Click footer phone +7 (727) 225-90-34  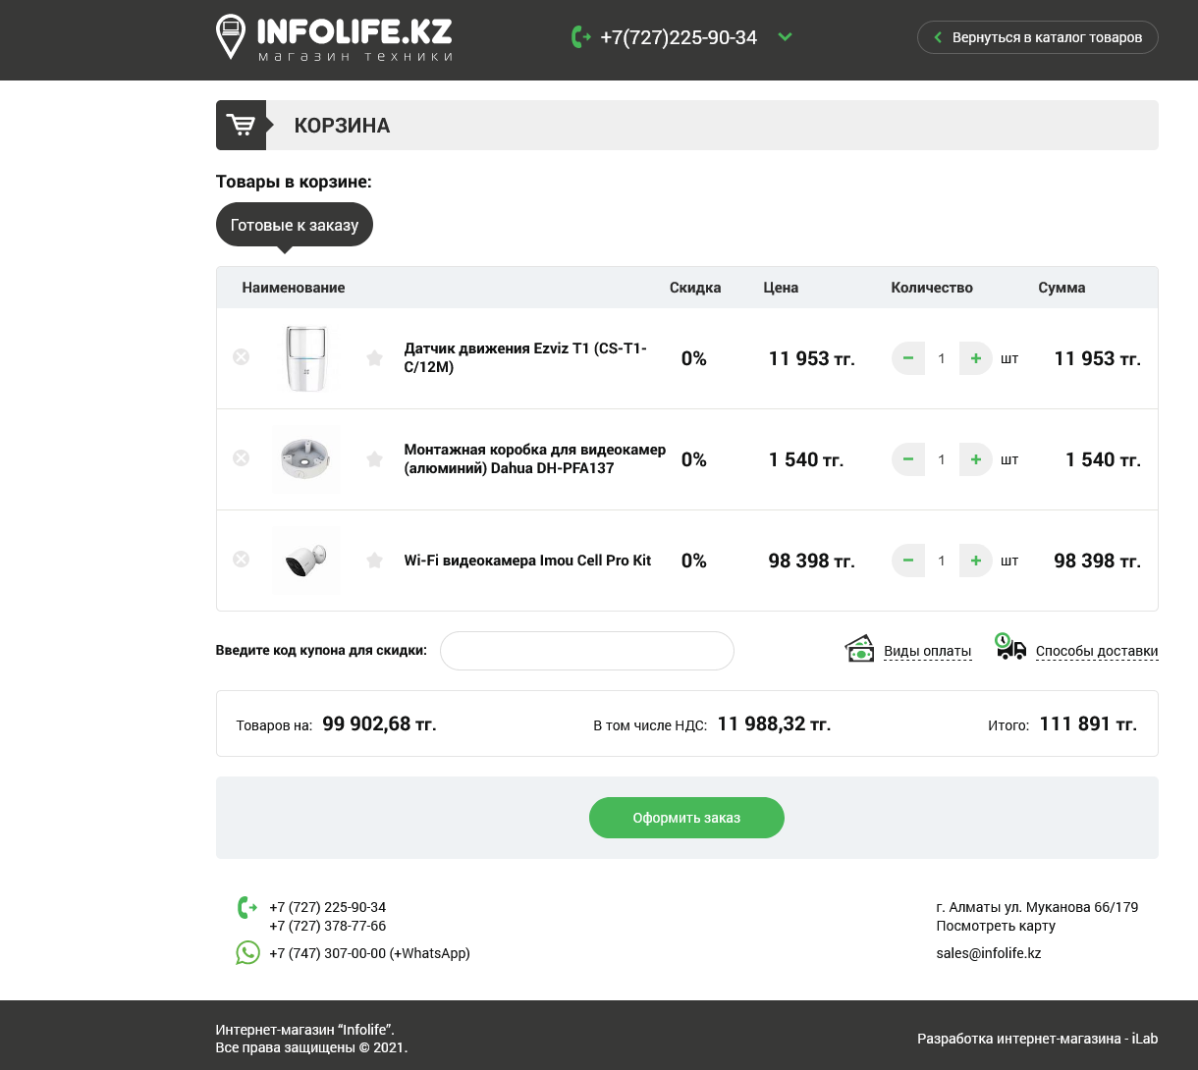(x=328, y=907)
